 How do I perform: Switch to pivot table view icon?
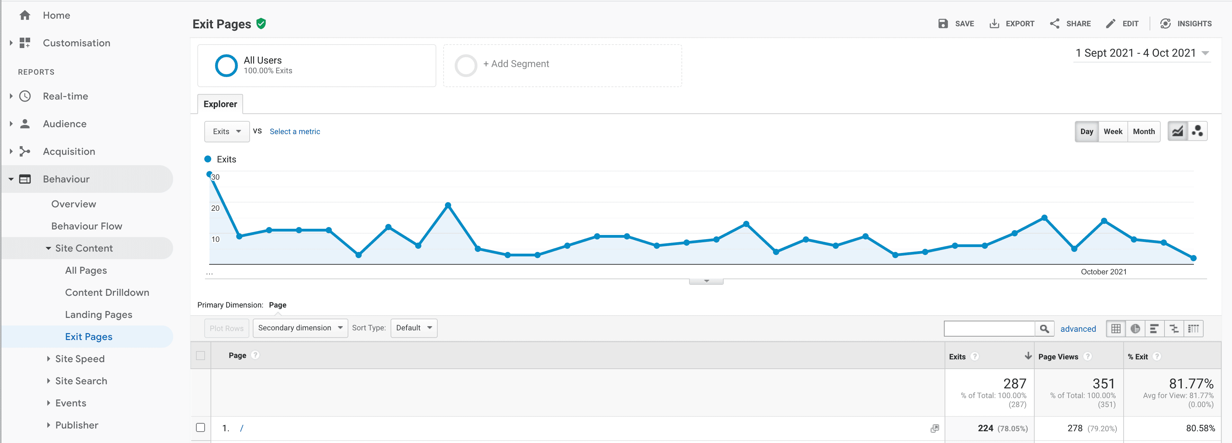[x=1193, y=328]
